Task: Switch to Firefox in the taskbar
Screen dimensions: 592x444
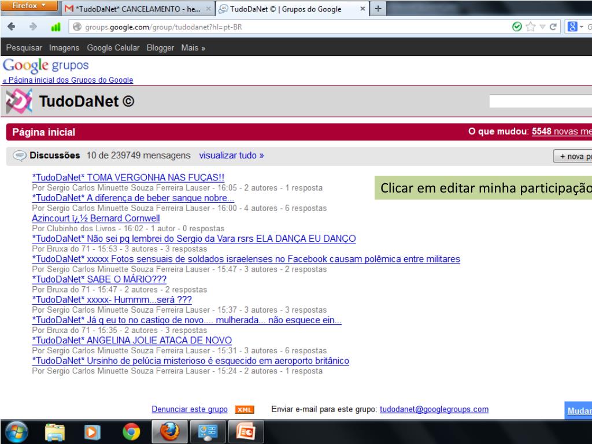Action: click(169, 432)
